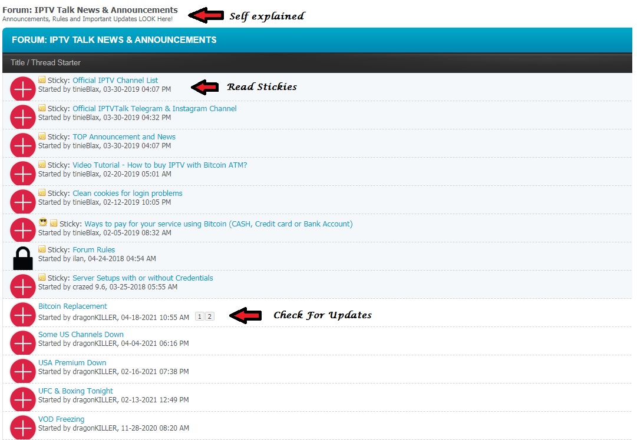The width and height of the screenshot is (637, 440).
Task: Click the red plus icon beside Bitcoin Replacement
Action: 23,314
